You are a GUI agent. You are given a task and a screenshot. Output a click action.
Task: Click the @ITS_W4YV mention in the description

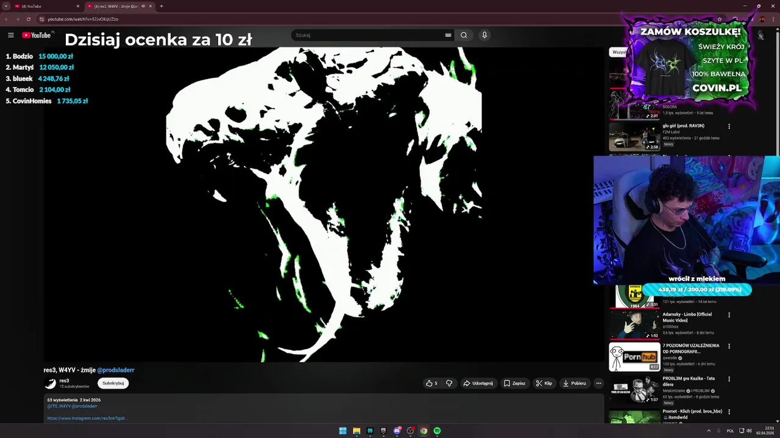point(58,406)
